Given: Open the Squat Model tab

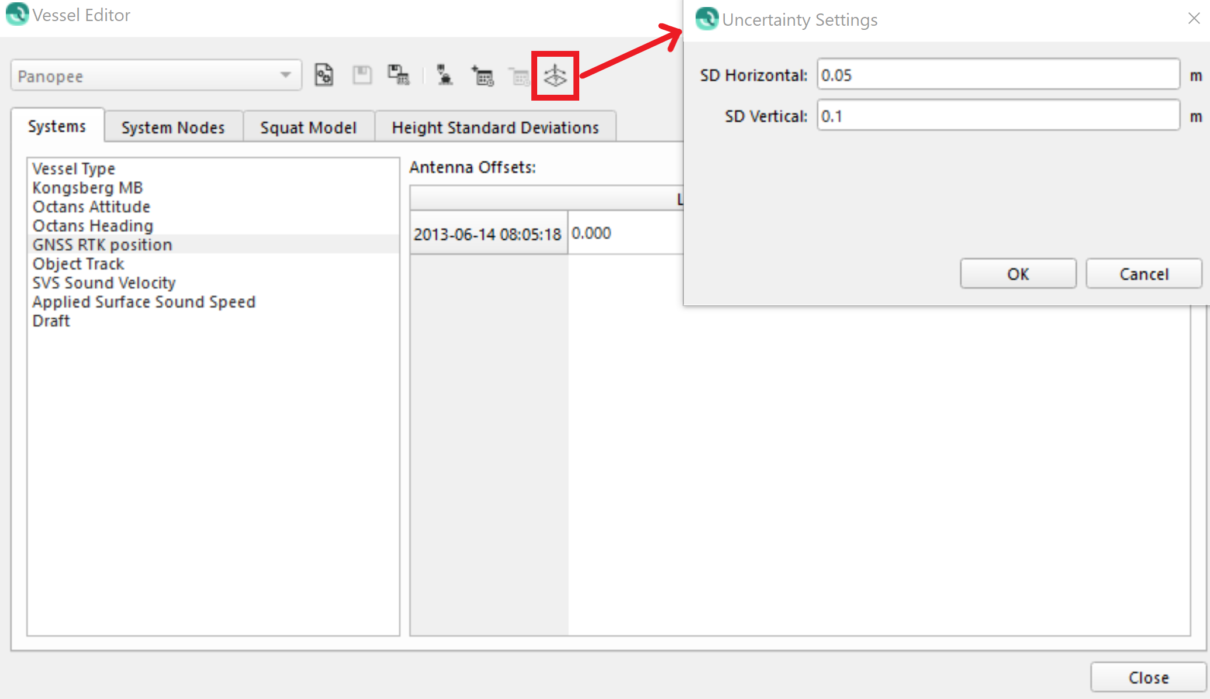Looking at the screenshot, I should tap(308, 128).
